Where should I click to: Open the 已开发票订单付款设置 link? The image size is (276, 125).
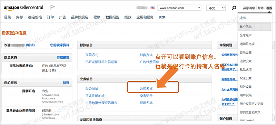coord(101,62)
